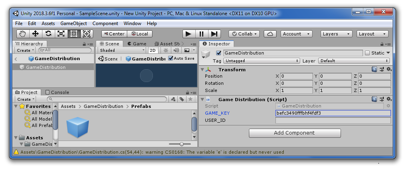Select the blue cube prefab thumbnail
The height and width of the screenshot is (174, 411).
[78, 127]
